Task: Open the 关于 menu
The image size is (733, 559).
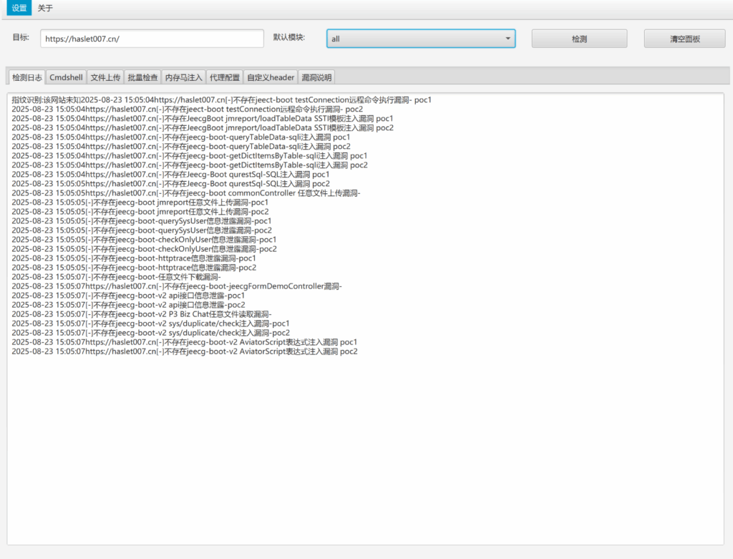Action: click(x=45, y=9)
